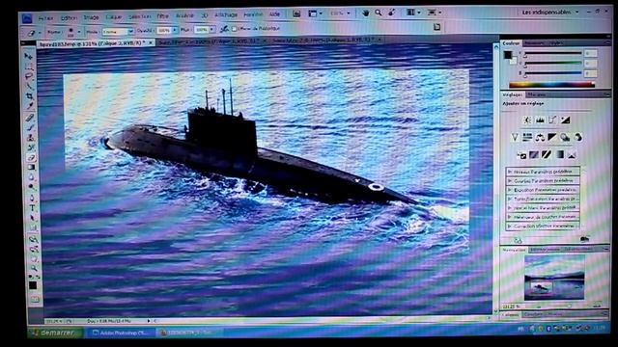Viewport: 618px width, 347px height.
Task: Expand the Niveaux presets list
Action: coord(510,172)
